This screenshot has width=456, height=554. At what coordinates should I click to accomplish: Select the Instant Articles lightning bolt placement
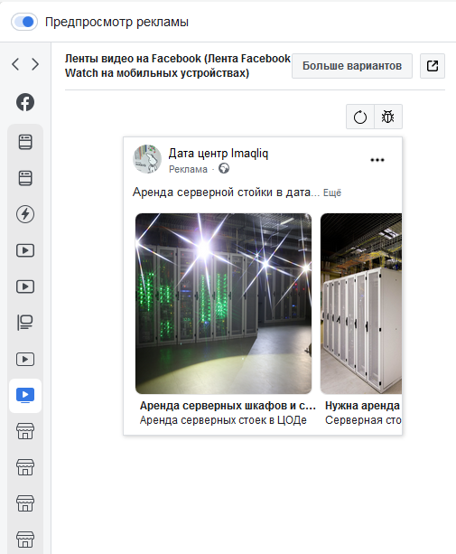click(x=25, y=214)
